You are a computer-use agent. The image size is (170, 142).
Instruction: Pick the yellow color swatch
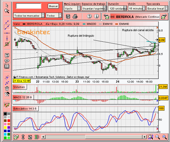[5, 127]
